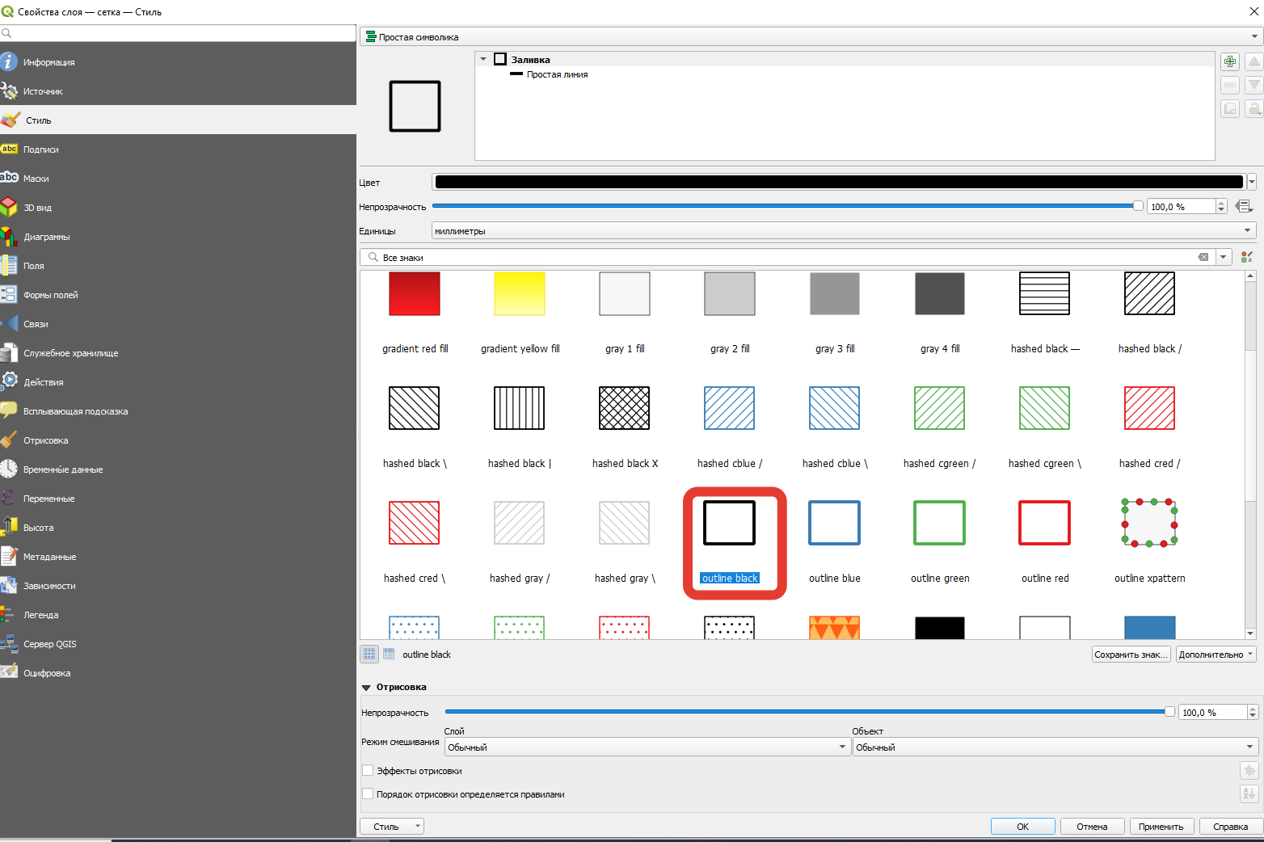
Task: Open the Подписи labels section
Action: [x=40, y=149]
